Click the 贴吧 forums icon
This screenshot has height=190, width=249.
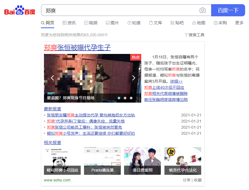click(x=172, y=23)
